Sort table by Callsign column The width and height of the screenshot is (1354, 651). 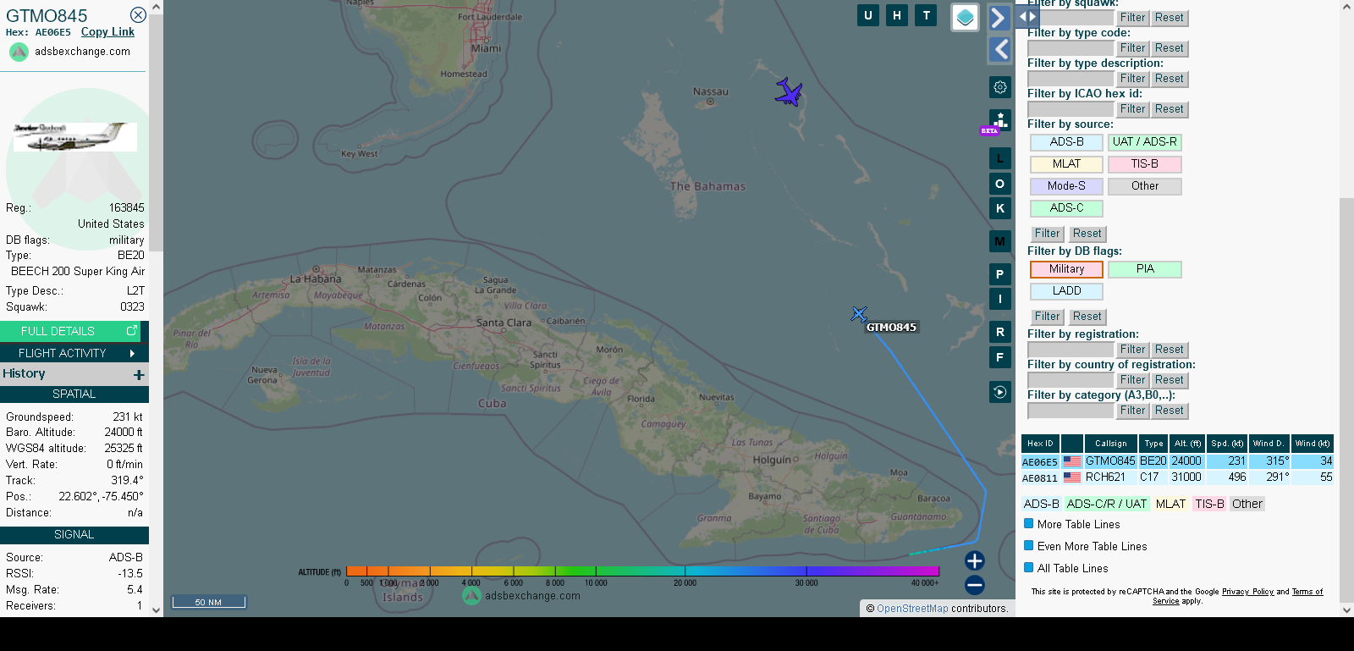1110,444
